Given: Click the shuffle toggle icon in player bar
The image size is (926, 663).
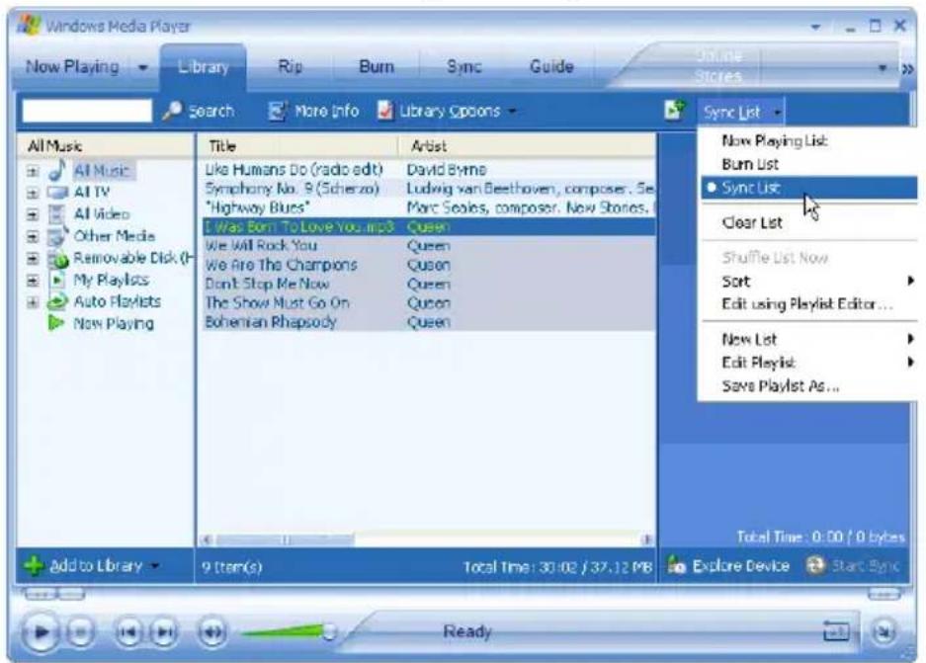Looking at the screenshot, I should coord(836,631).
